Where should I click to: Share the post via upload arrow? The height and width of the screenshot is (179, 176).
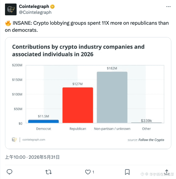(x=167, y=172)
